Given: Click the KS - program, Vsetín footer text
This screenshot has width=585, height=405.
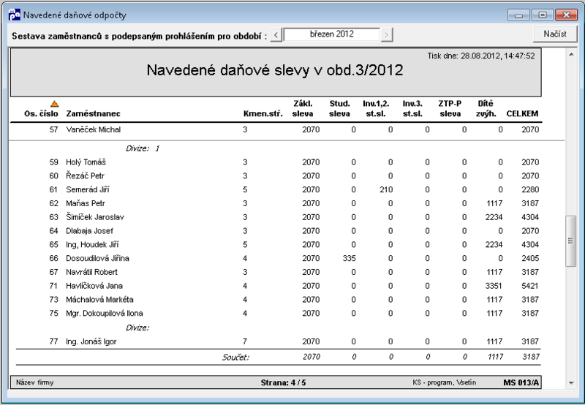Looking at the screenshot, I should click(444, 382).
